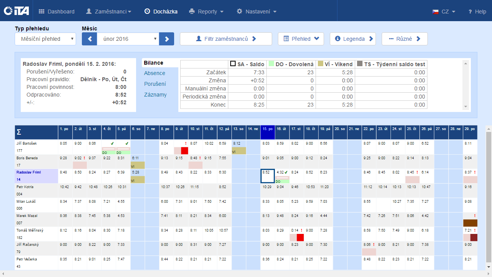The width and height of the screenshot is (492, 277).
Task: Open Filtr zaměstnanců panel
Action: click(226, 39)
